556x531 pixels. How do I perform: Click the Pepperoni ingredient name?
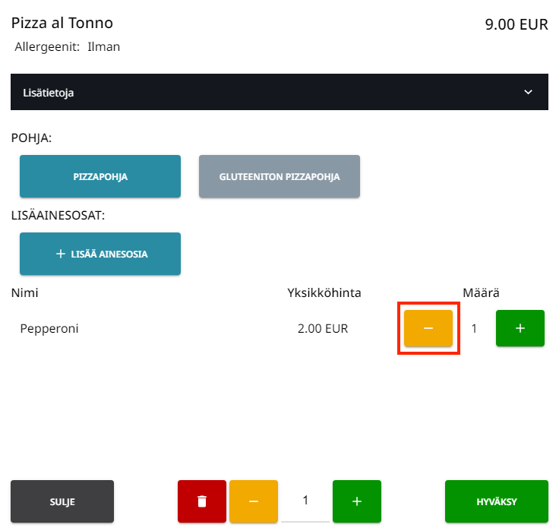49,329
